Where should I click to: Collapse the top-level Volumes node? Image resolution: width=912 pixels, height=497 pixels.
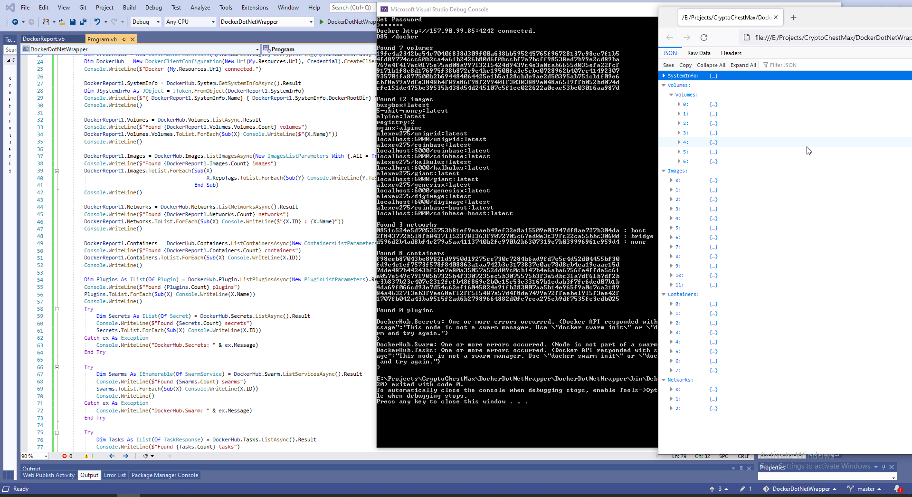point(664,85)
